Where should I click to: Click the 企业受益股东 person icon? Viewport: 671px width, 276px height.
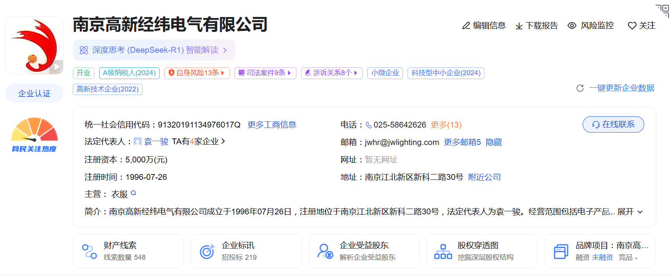325,251
